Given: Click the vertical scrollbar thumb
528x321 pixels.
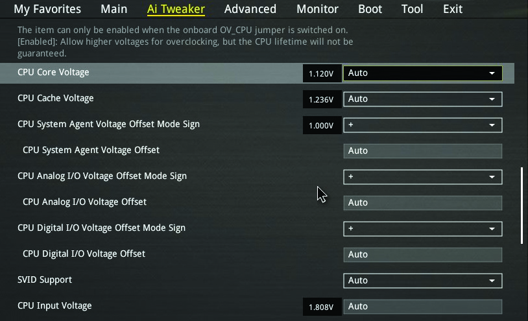Looking at the screenshot, I should click(x=522, y=206).
